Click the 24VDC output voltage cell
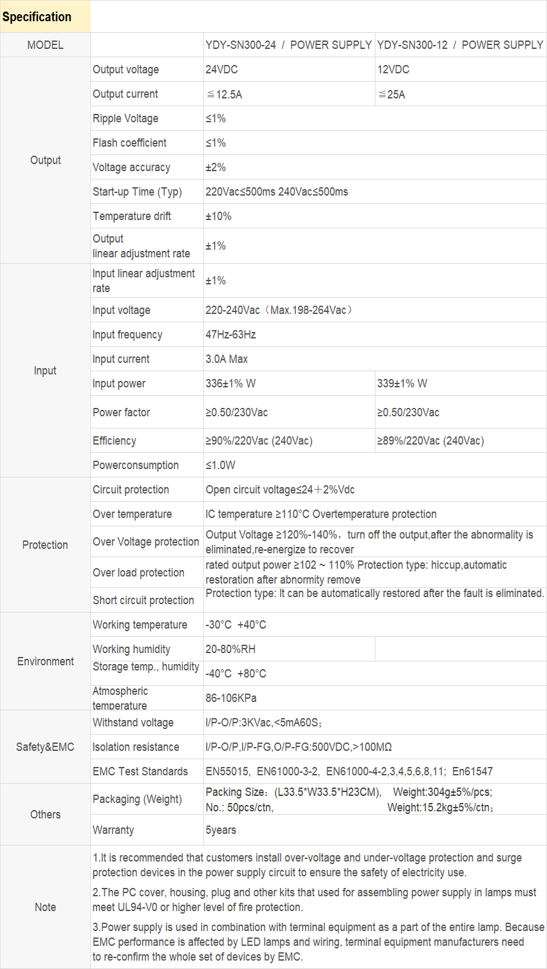This screenshot has height=969, width=547. (x=289, y=69)
